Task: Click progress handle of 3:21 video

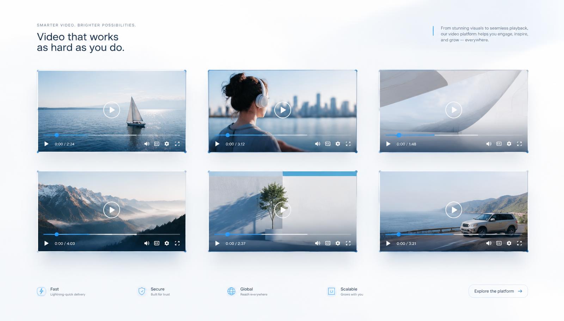Action: (x=399, y=234)
